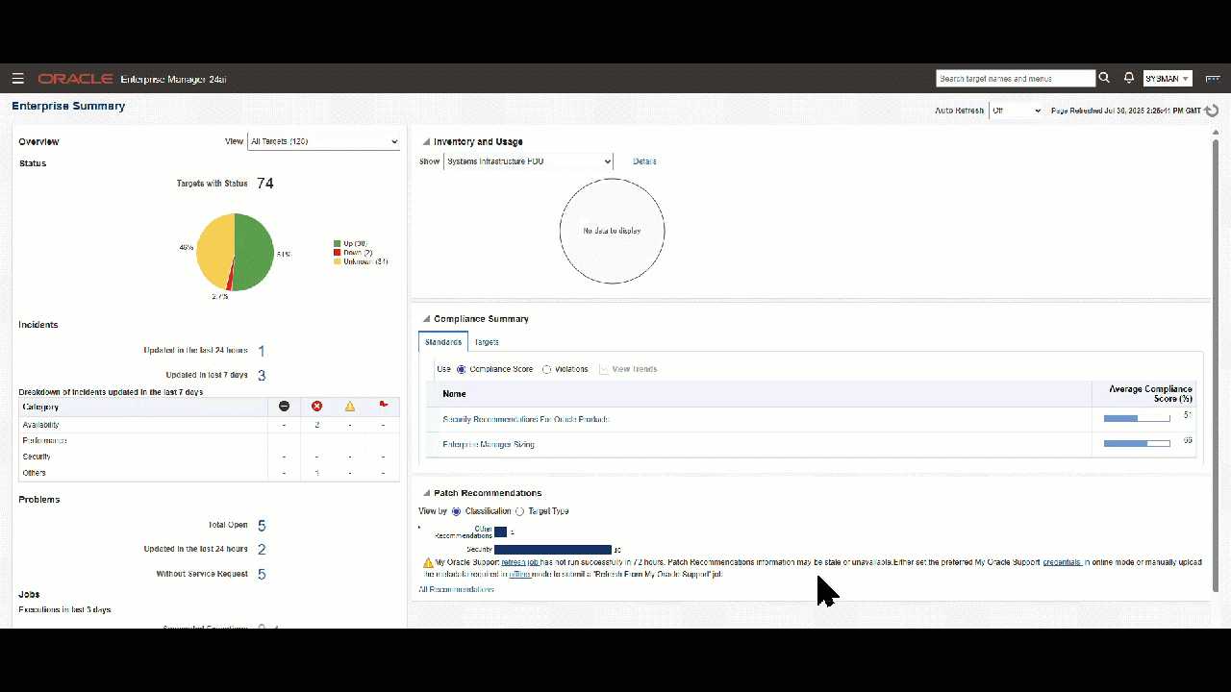Collapse the Compliance Summary section
The width and height of the screenshot is (1231, 692).
tap(426, 319)
